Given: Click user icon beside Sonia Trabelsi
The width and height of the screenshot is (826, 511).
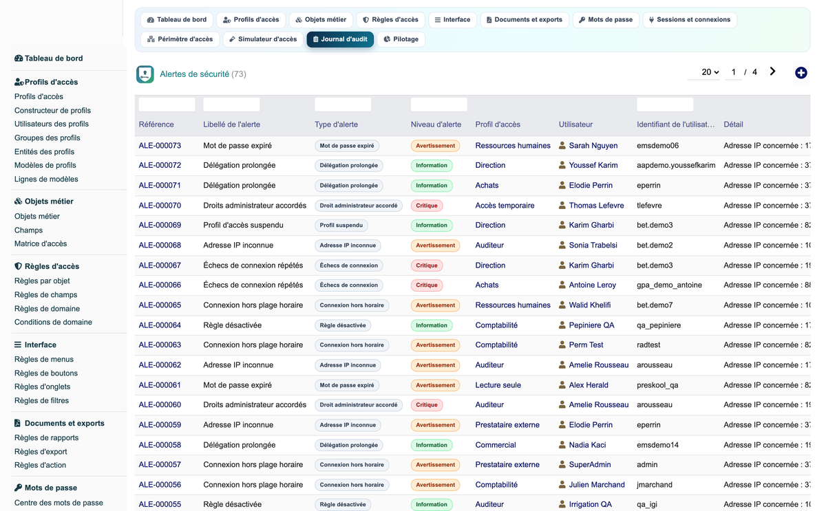Looking at the screenshot, I should [x=562, y=246].
